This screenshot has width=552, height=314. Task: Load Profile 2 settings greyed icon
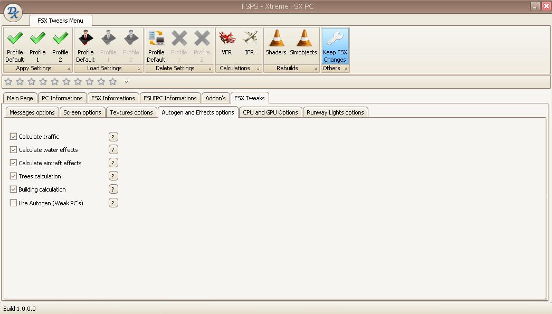click(x=131, y=38)
